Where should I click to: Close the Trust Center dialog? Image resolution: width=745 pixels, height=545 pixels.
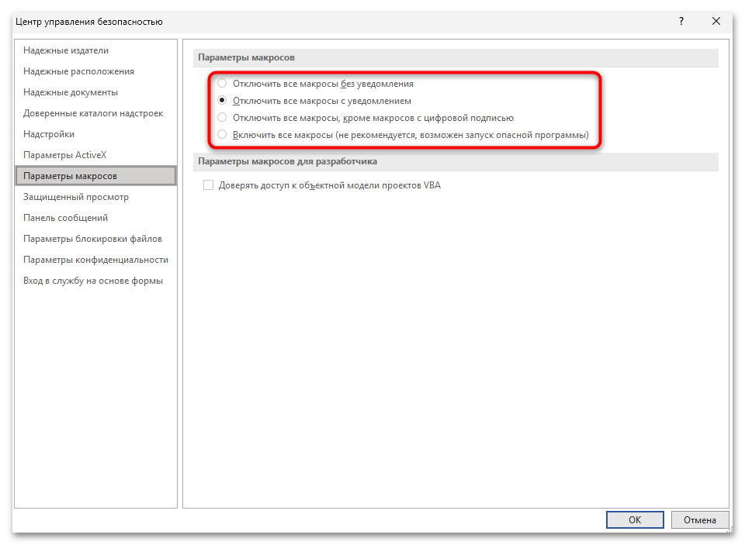[716, 22]
